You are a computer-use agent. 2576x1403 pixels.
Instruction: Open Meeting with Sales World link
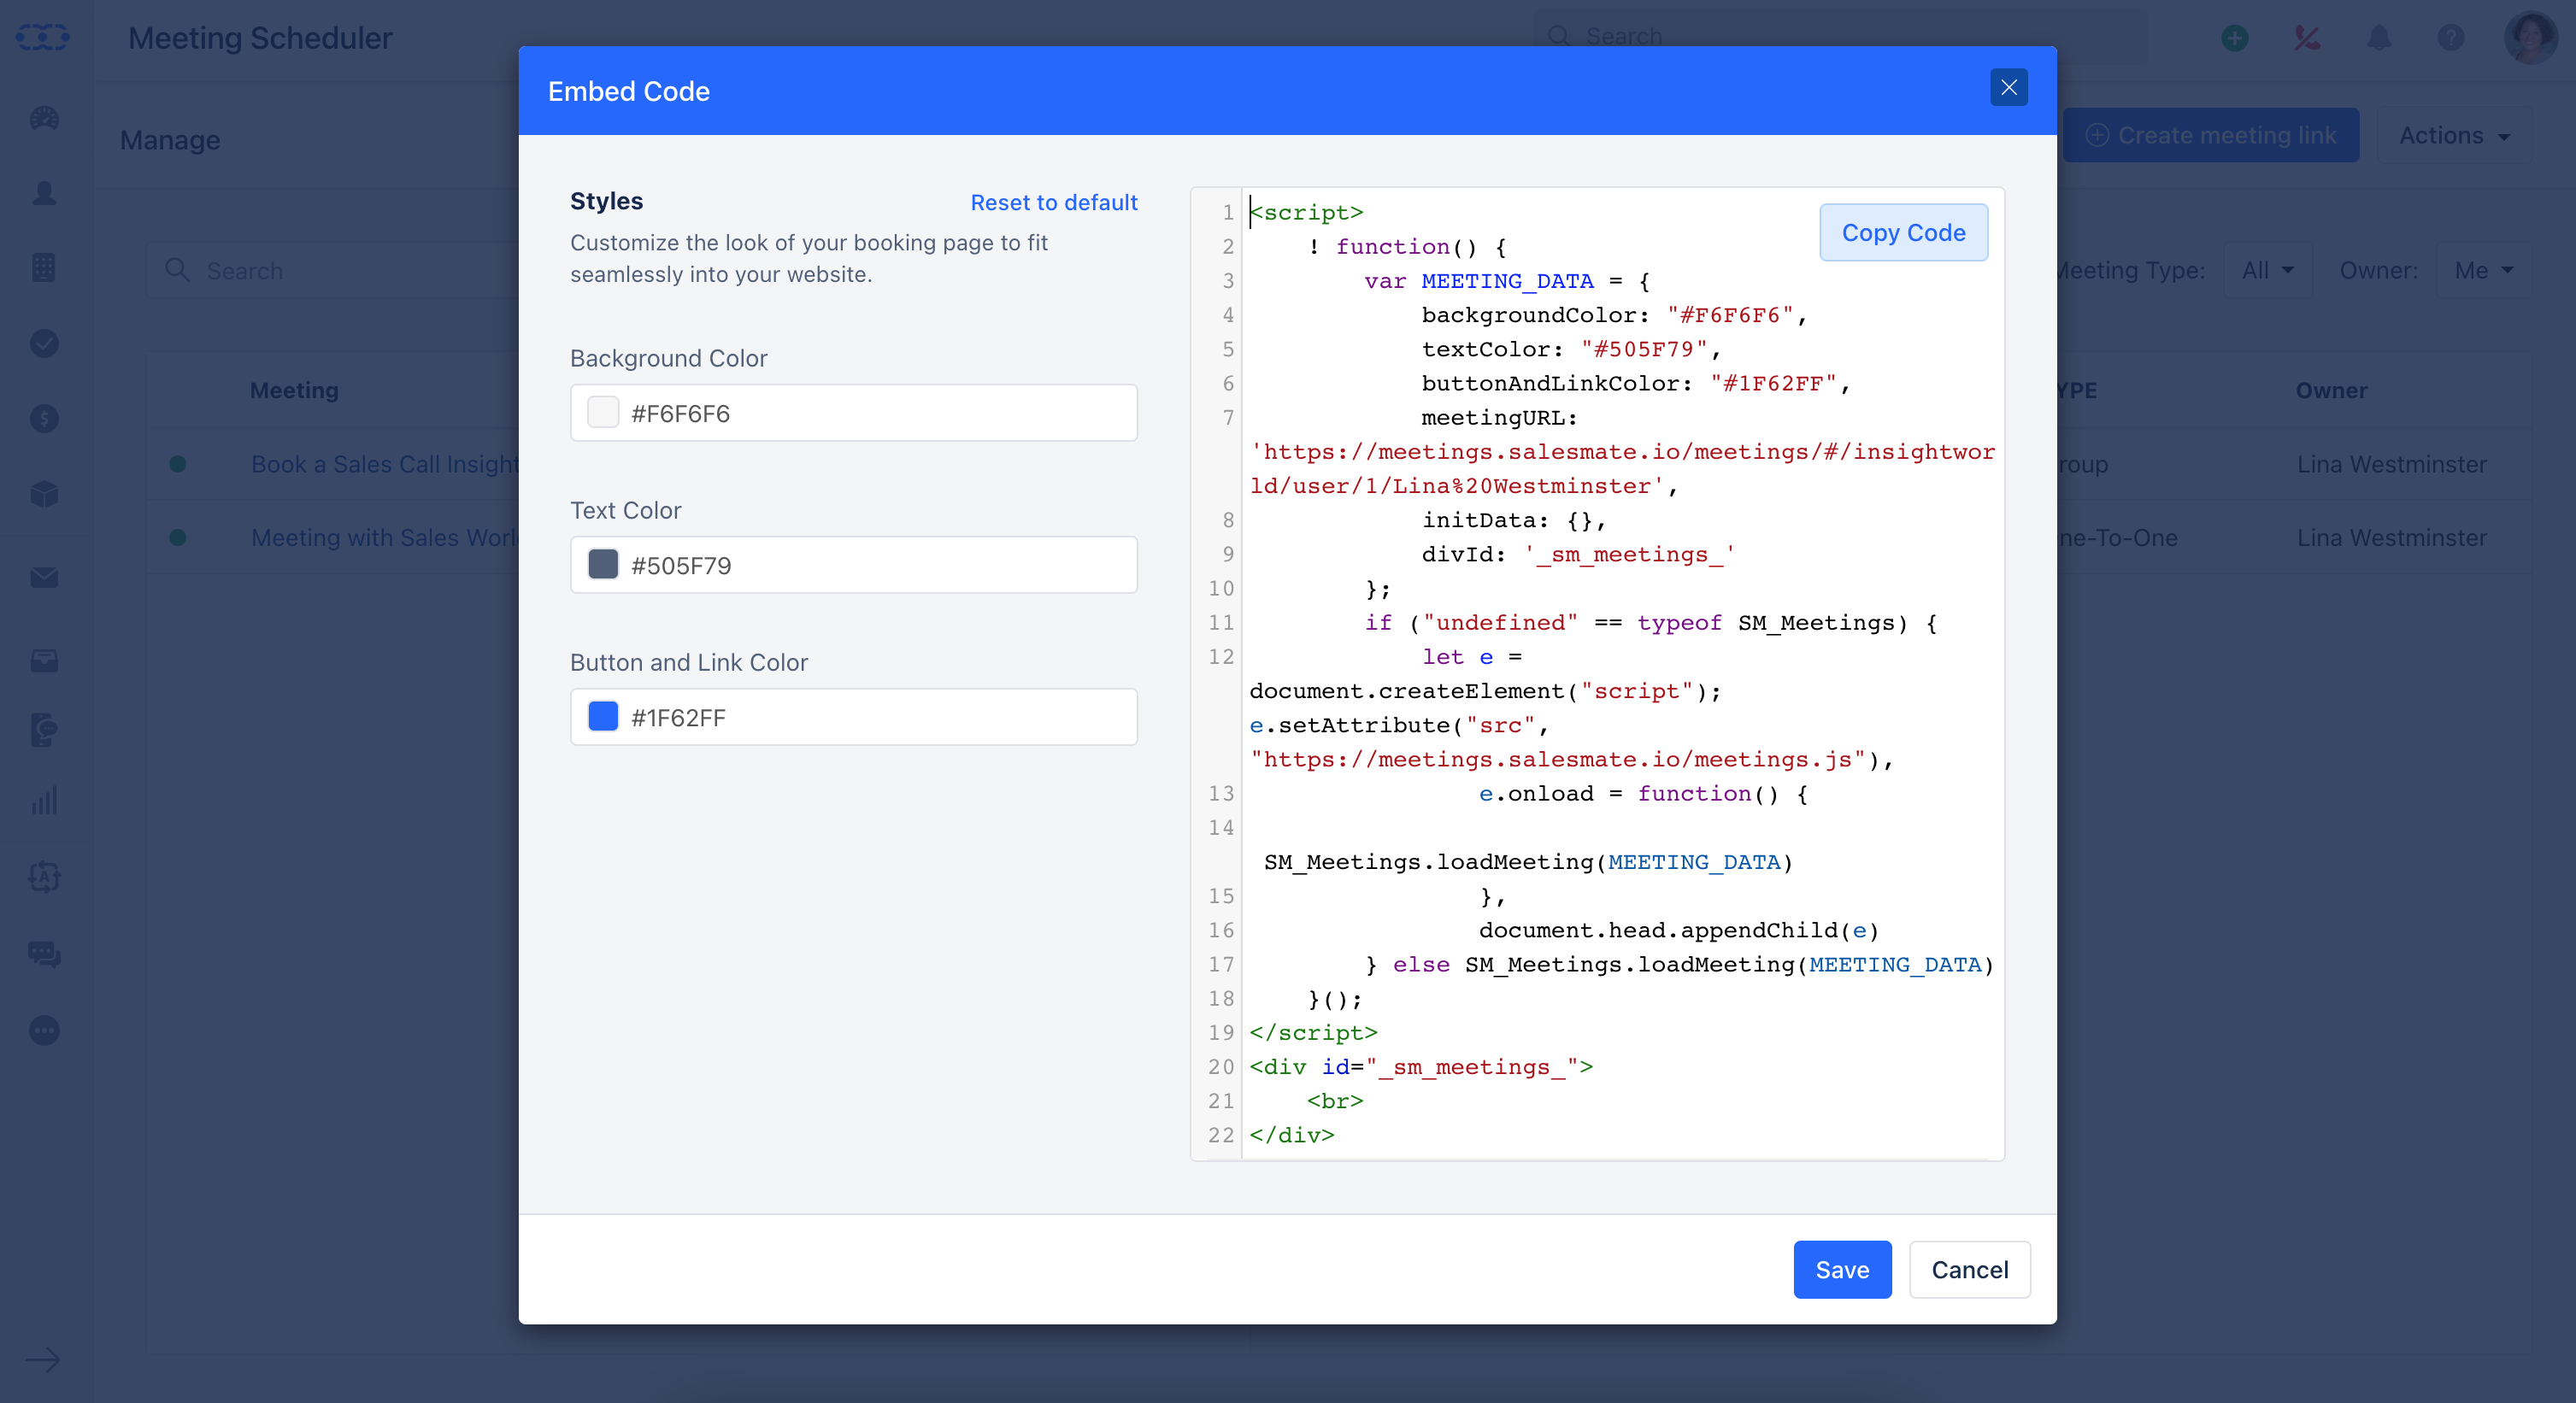384,537
